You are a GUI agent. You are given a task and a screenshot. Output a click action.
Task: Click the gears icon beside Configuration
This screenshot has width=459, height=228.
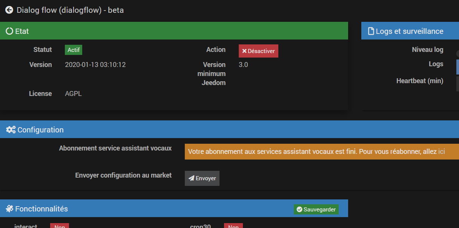11,130
